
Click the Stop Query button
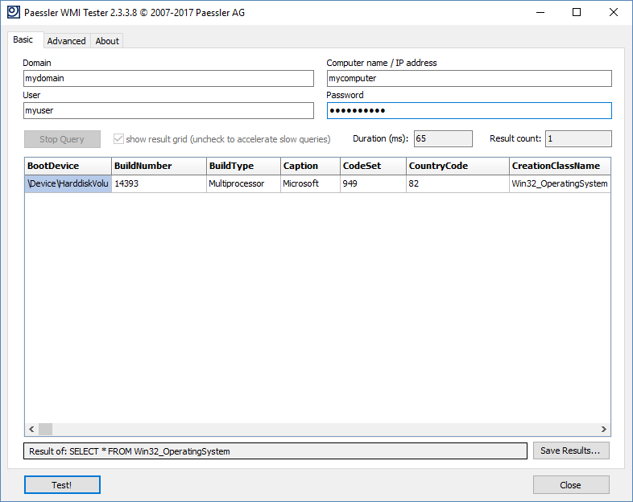pyautogui.click(x=62, y=139)
